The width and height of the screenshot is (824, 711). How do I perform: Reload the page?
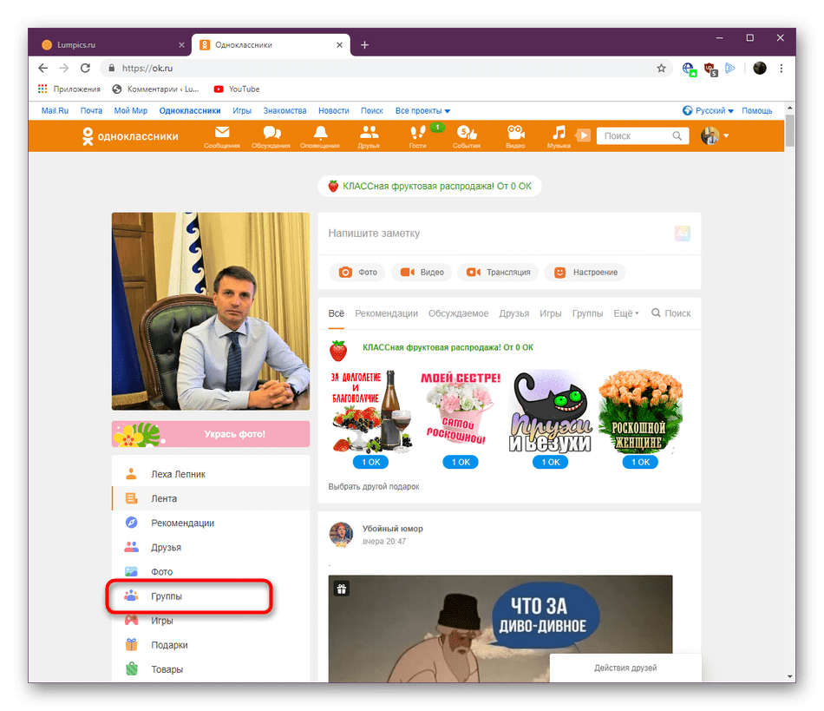[x=85, y=68]
